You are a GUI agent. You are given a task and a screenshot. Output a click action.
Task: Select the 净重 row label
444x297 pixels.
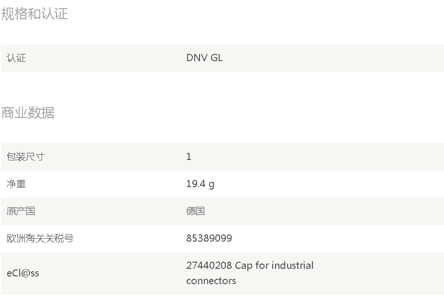click(16, 184)
